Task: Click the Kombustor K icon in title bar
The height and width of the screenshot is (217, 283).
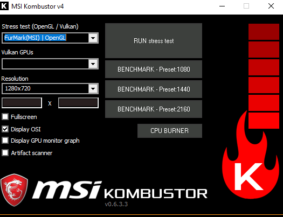Action: [4, 6]
